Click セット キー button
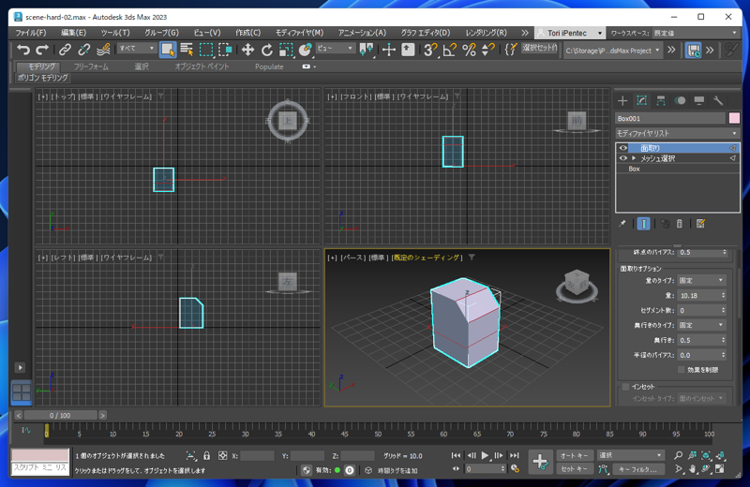This screenshot has width=750, height=487. pyautogui.click(x=575, y=469)
